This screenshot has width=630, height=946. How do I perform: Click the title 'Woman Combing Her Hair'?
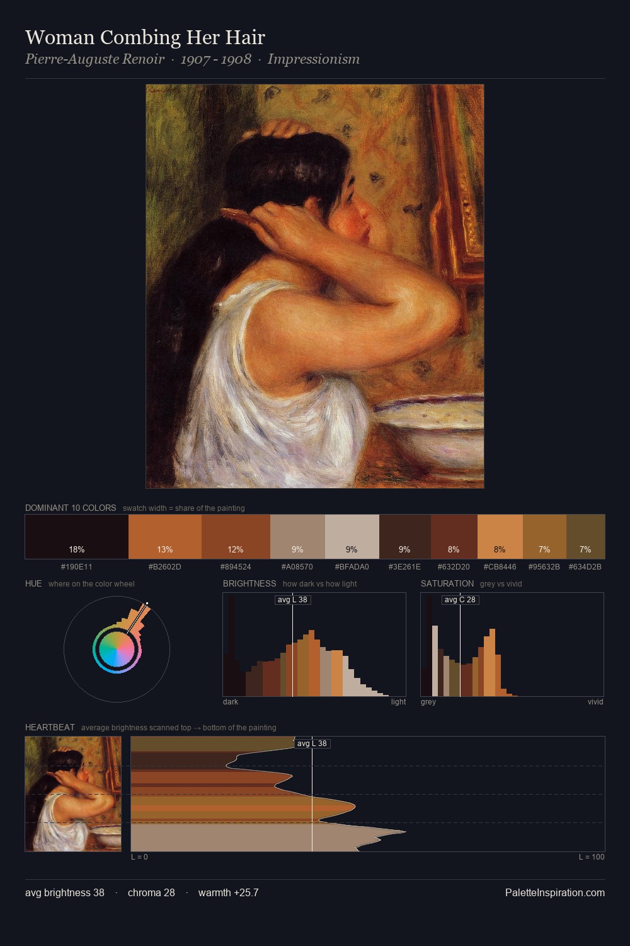click(145, 37)
